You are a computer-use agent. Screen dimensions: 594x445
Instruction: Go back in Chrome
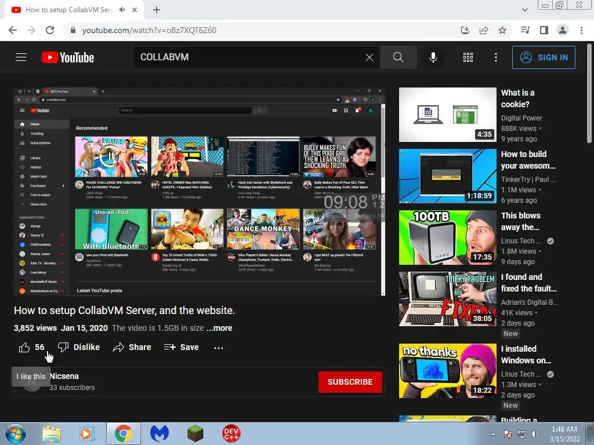point(13,30)
